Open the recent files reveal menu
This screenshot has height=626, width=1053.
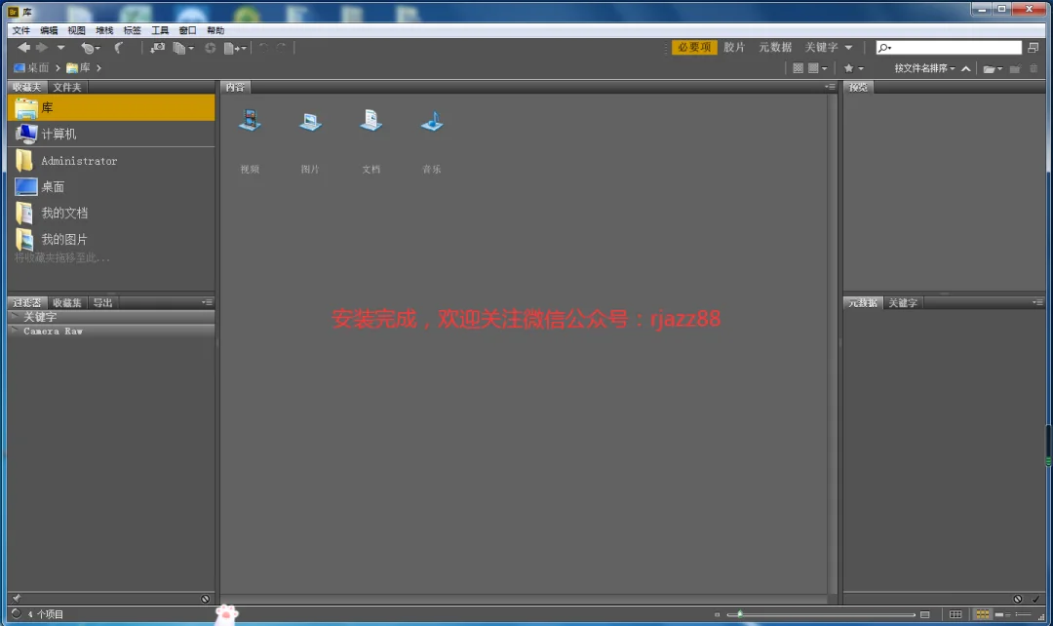tap(90, 48)
